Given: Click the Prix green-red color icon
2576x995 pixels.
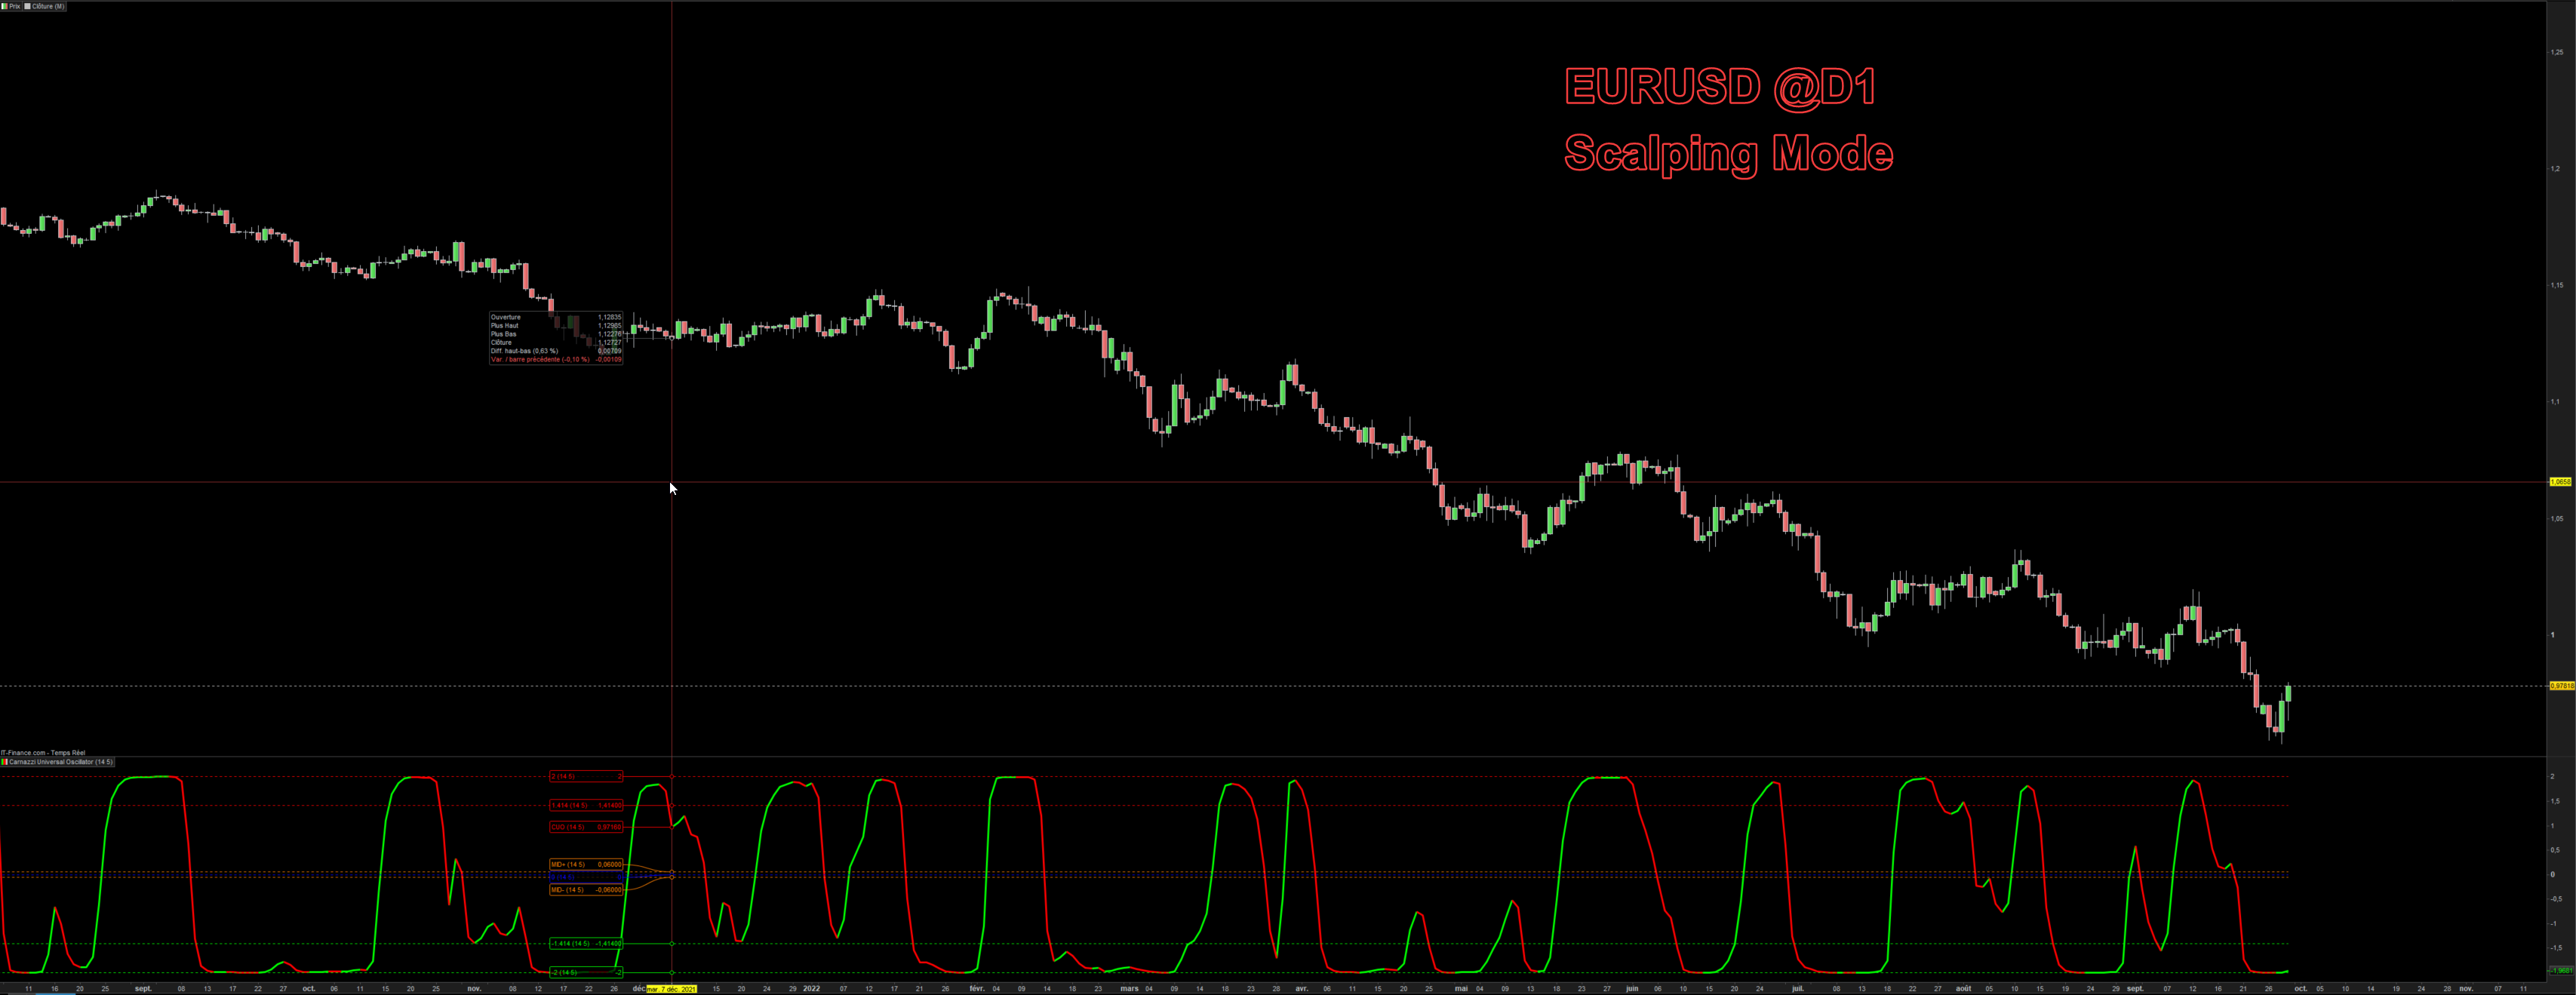Looking at the screenshot, I should click(5, 6).
